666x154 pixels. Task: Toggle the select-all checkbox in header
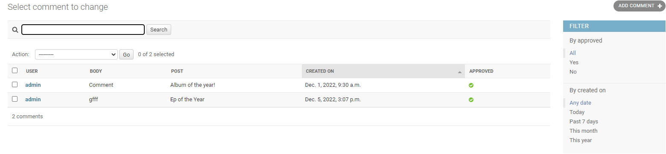click(x=15, y=71)
